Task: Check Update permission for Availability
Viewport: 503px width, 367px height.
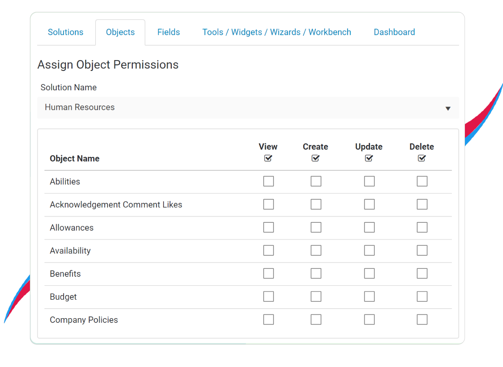Action: coord(369,250)
